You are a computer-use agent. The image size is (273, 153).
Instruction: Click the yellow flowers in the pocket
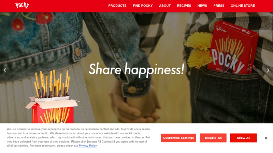[199, 49]
